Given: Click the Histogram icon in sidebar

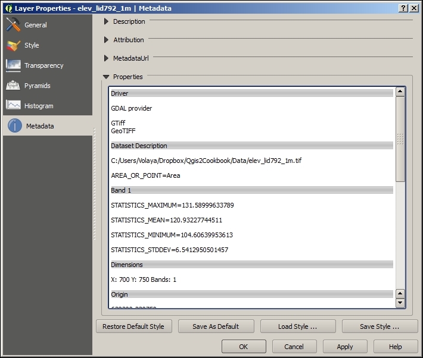Looking at the screenshot, I should pyautogui.click(x=13, y=106).
